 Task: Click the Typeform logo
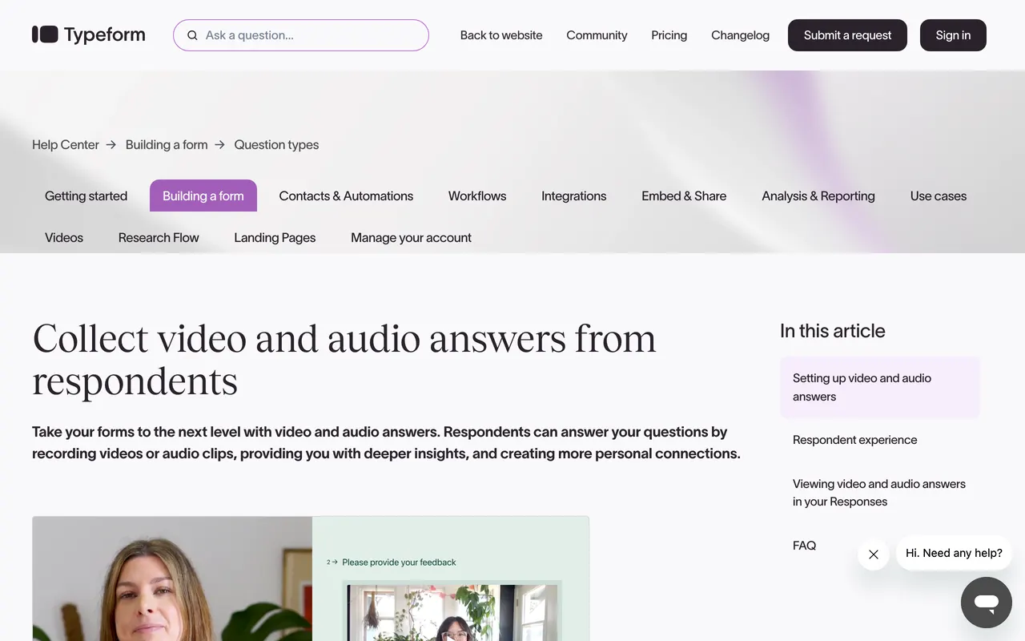coord(89,34)
